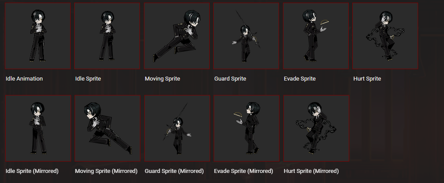Screen dimensions: 444x183
Task: Click the Evade Sprite (Mirrored) caption
Action: pyautogui.click(x=243, y=171)
